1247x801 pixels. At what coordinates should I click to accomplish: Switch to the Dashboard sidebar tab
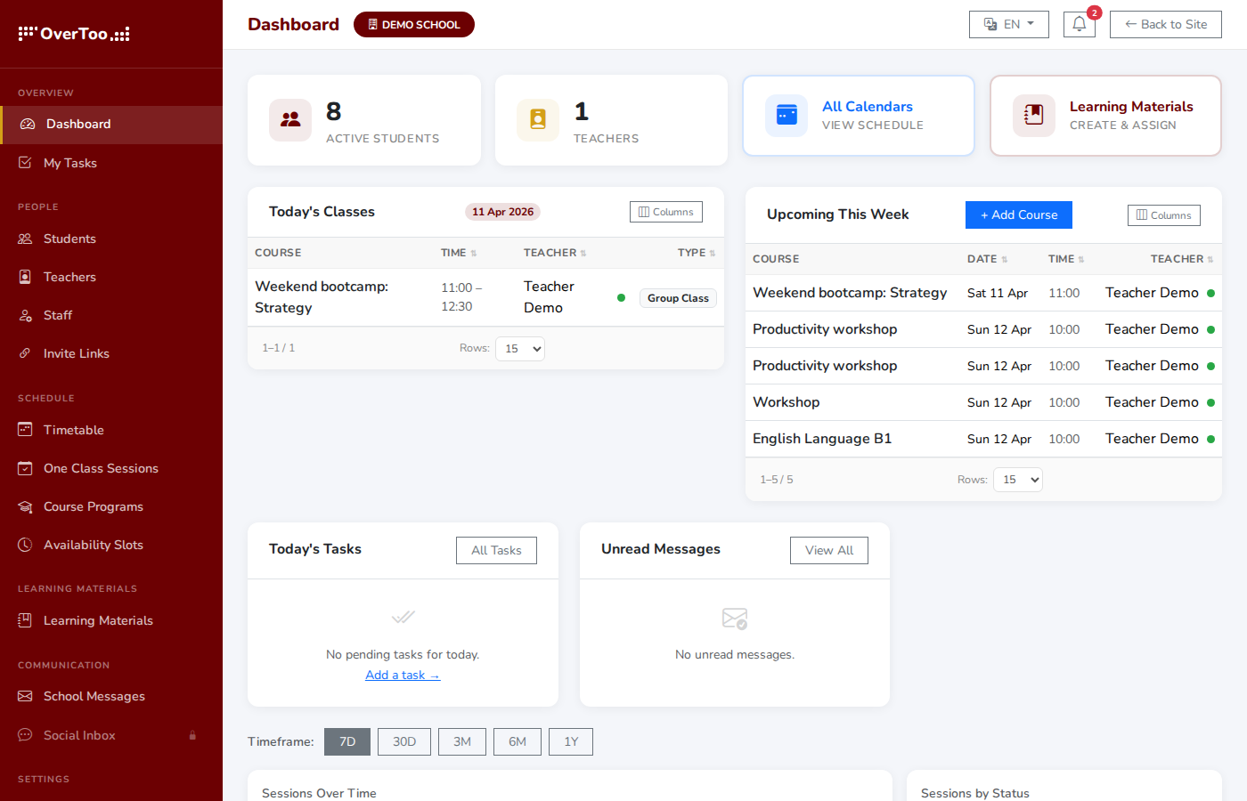click(x=77, y=125)
